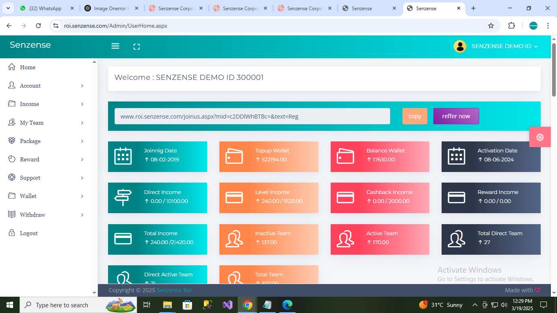The width and height of the screenshot is (557, 313).
Task: Click the Home house icon in sidebar
Action: 12,67
